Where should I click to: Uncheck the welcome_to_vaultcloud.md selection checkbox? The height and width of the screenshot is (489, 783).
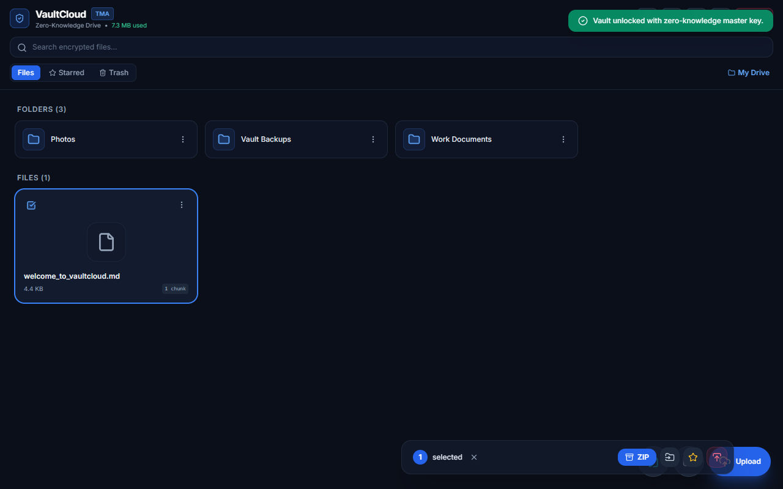[x=31, y=205]
